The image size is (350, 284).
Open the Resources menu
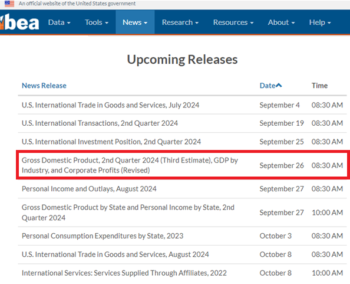tap(233, 22)
